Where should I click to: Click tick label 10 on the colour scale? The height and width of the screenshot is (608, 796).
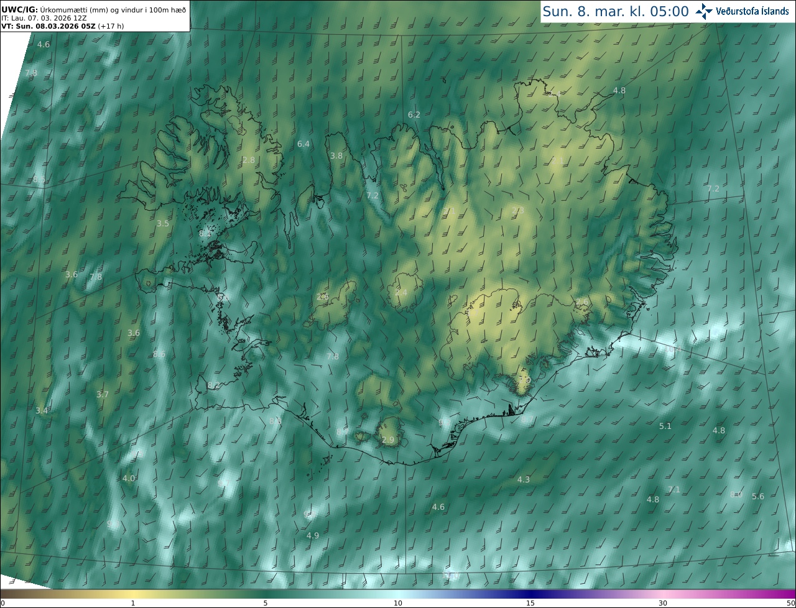pyautogui.click(x=398, y=603)
